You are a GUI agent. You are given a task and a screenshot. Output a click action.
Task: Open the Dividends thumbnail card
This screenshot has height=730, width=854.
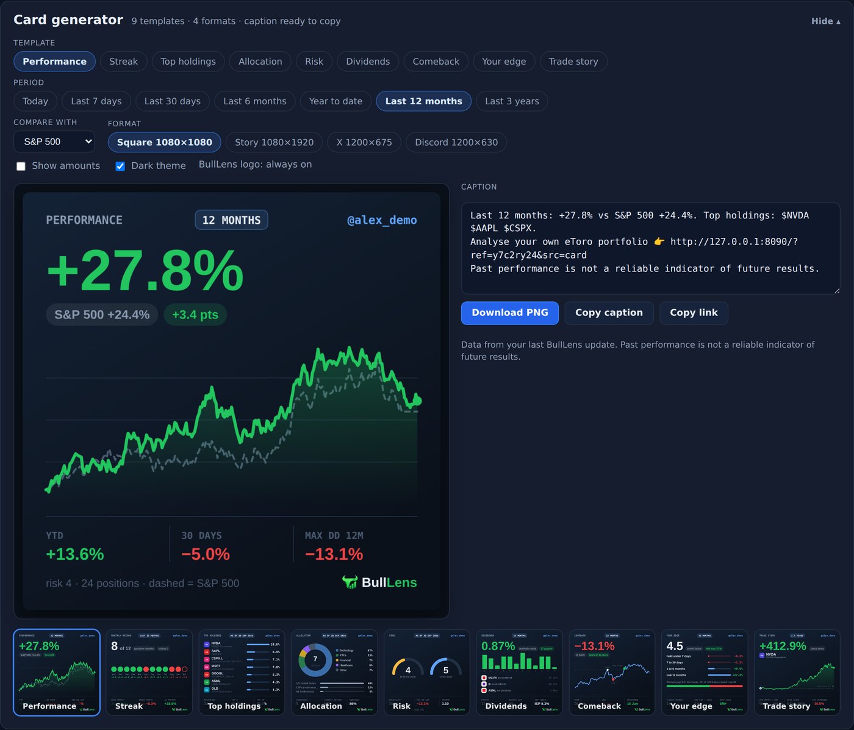[x=520, y=673]
